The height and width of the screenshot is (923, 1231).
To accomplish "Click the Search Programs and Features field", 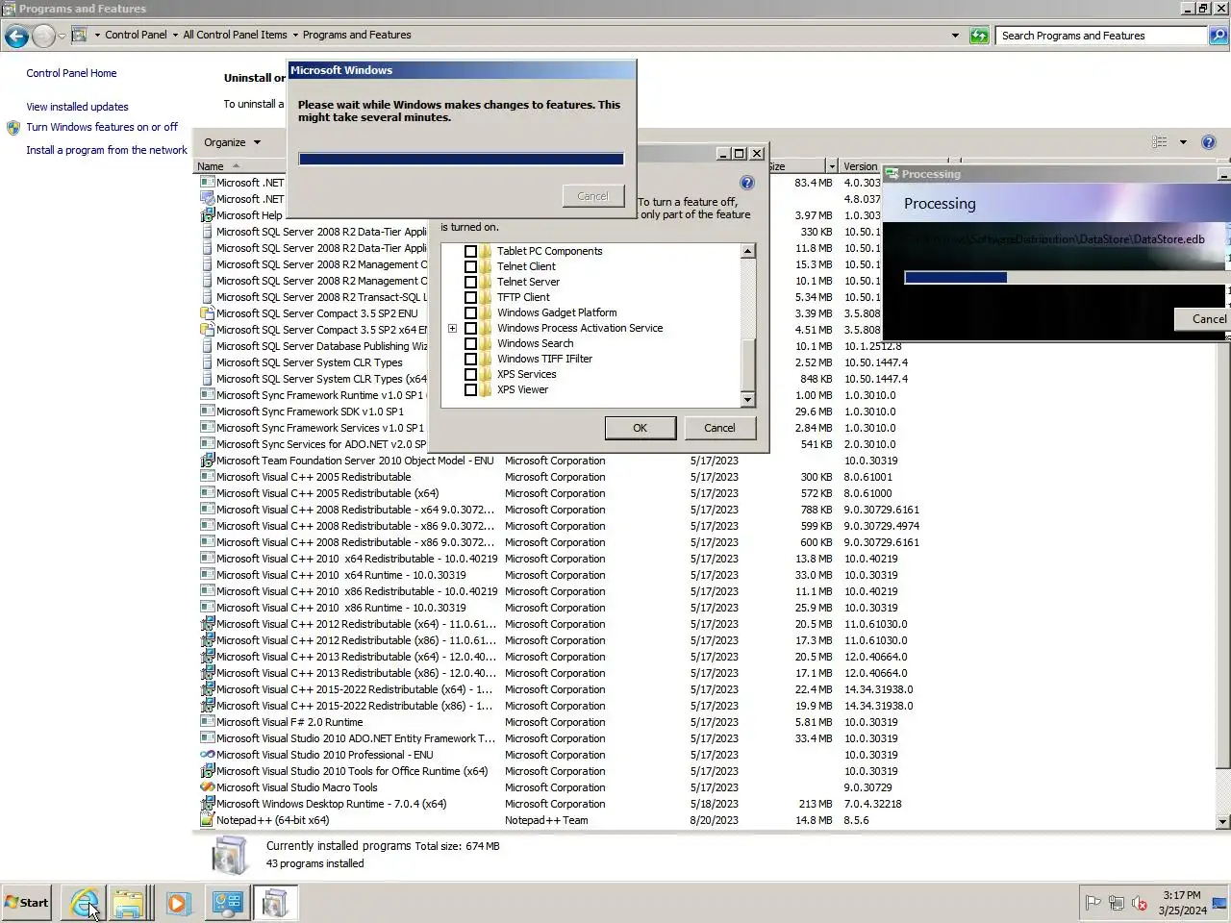I will click(1102, 36).
